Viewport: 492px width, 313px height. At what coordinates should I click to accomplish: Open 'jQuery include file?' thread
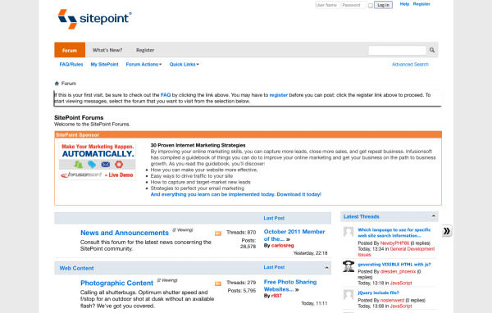(378, 293)
